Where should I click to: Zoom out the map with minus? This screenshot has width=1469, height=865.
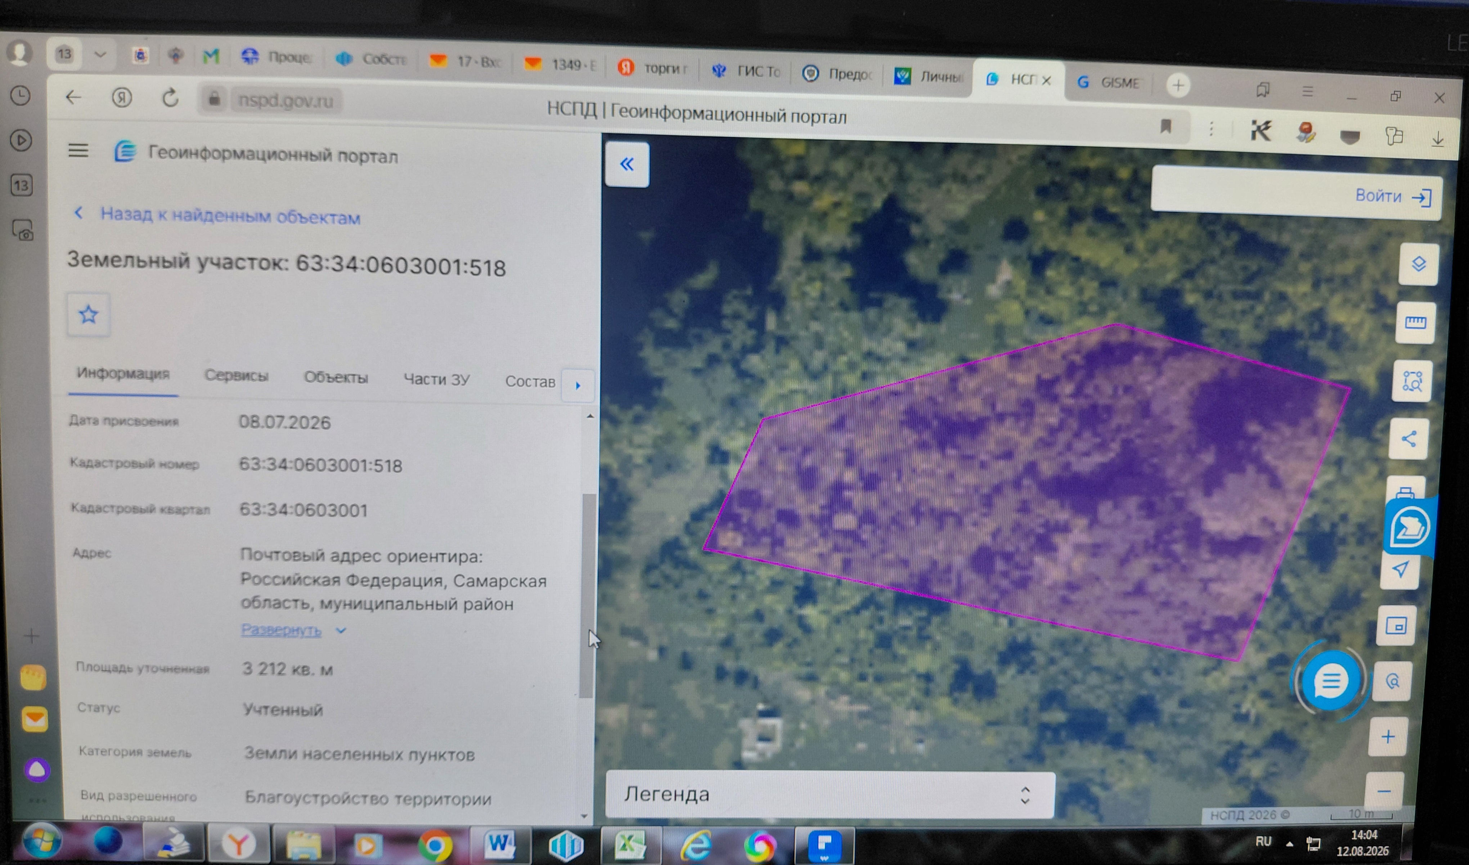coord(1384,791)
